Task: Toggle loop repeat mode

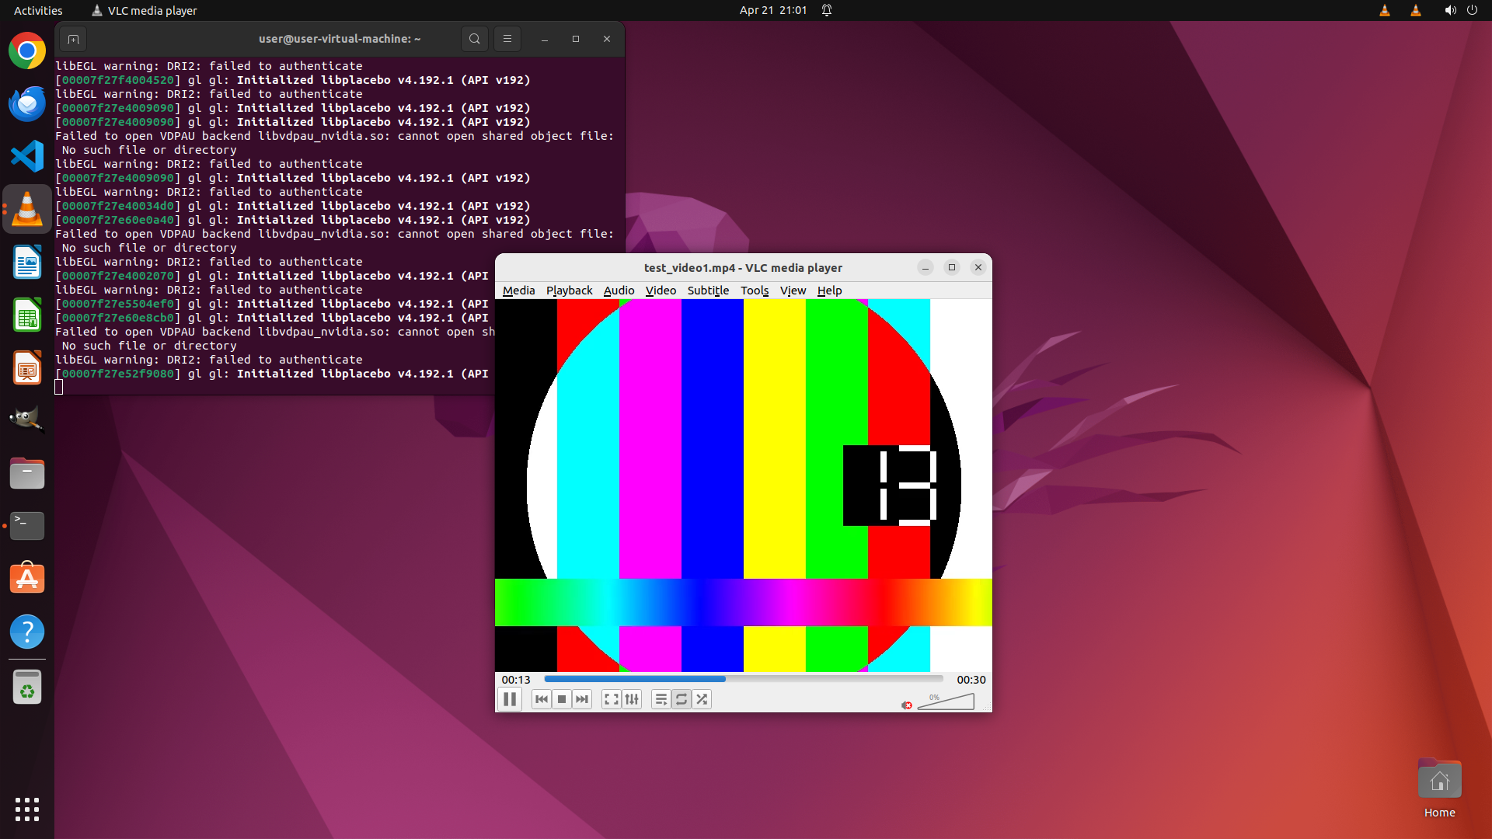Action: tap(682, 699)
